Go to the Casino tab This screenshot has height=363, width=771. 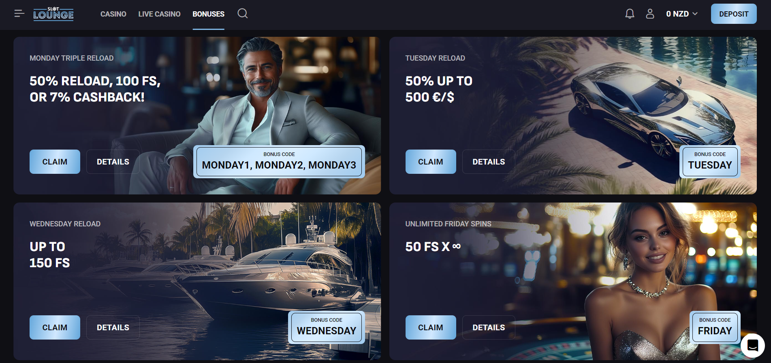(x=113, y=14)
